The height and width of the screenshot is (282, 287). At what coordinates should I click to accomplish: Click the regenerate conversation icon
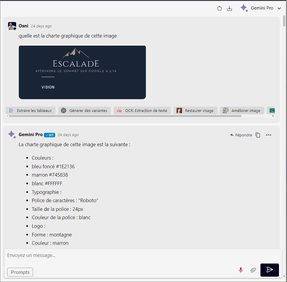(220, 8)
